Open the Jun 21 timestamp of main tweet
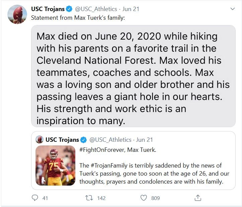Screen dimensions: 242x207 (x=131, y=9)
